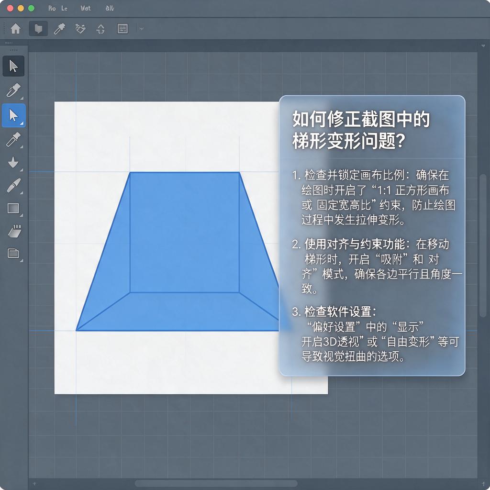Select the rectangle shape tool
Viewport: 490px width, 490px height.
[x=13, y=208]
